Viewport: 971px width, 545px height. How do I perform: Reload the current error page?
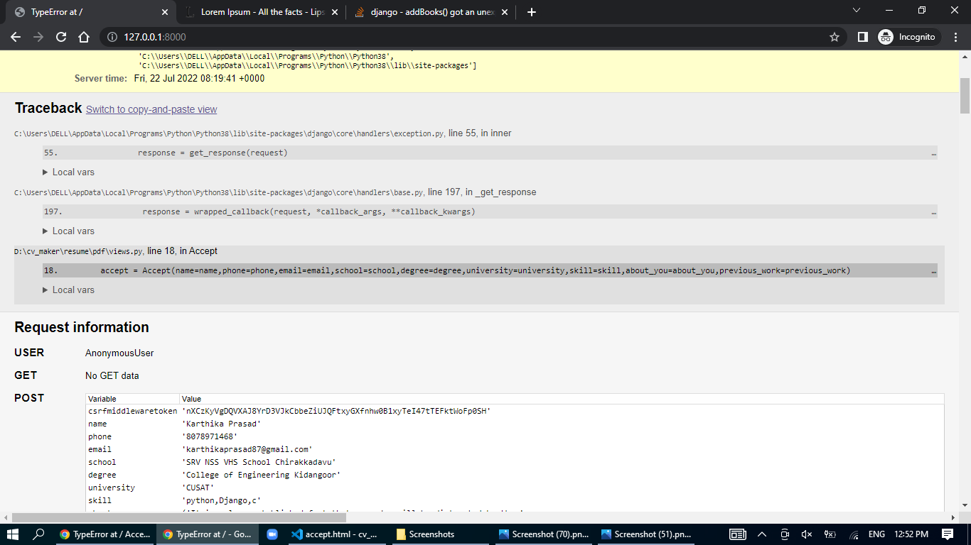click(x=61, y=37)
